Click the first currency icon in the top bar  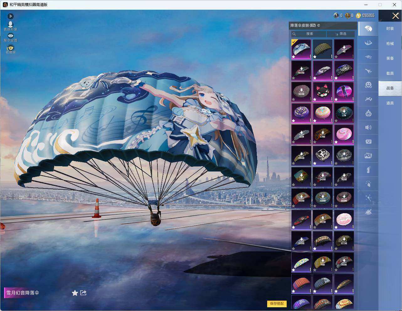(336, 15)
